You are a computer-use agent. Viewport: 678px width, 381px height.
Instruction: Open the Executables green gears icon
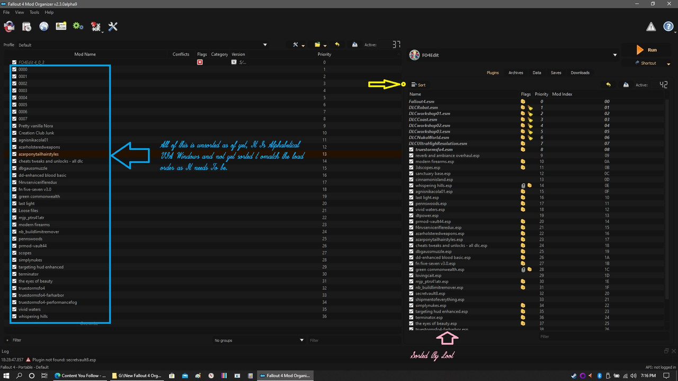(x=78, y=26)
